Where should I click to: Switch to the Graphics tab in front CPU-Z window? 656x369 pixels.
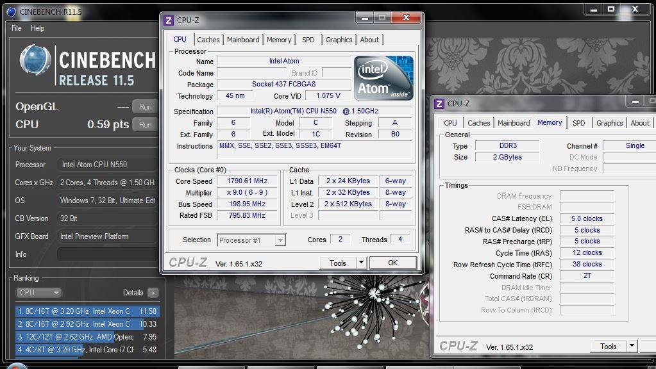[339, 40]
